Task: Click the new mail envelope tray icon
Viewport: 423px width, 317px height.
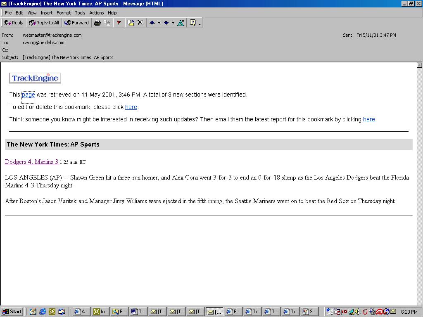Action: coord(393,312)
